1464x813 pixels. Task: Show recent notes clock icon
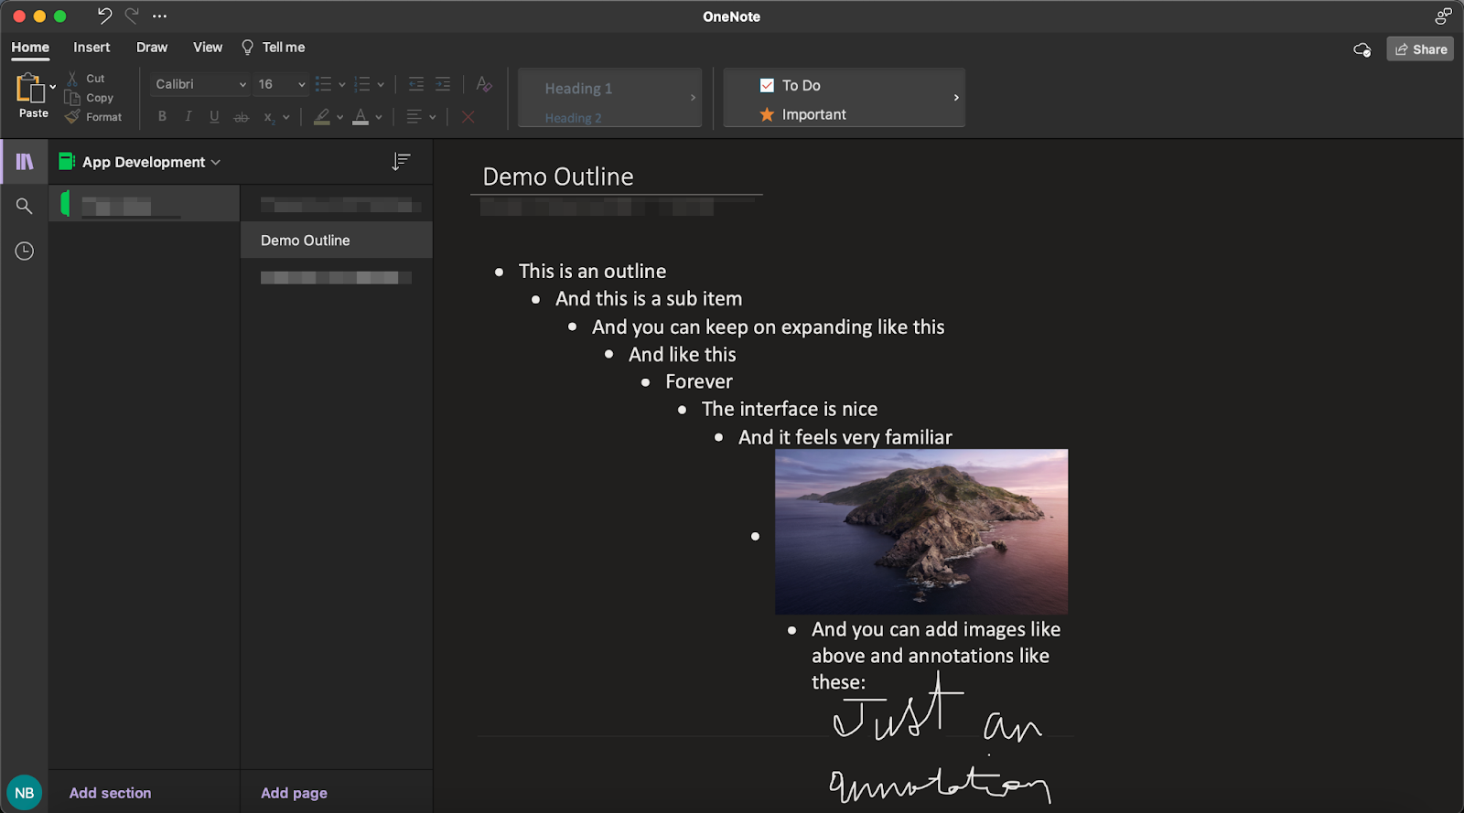pos(25,251)
